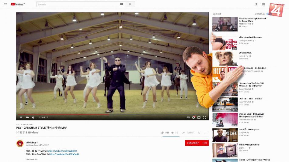
Task: Click the search magnifier icon
Action: pyautogui.click(x=130, y=4)
